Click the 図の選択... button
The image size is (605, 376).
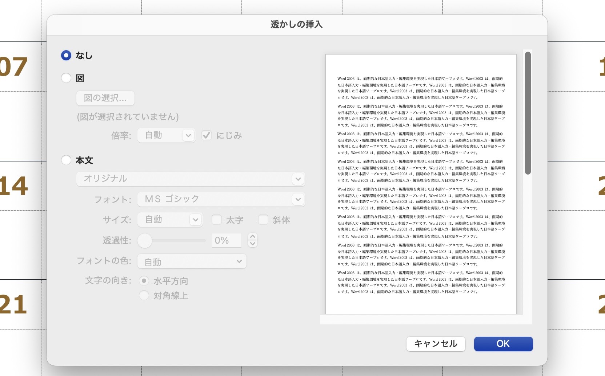[x=105, y=98]
